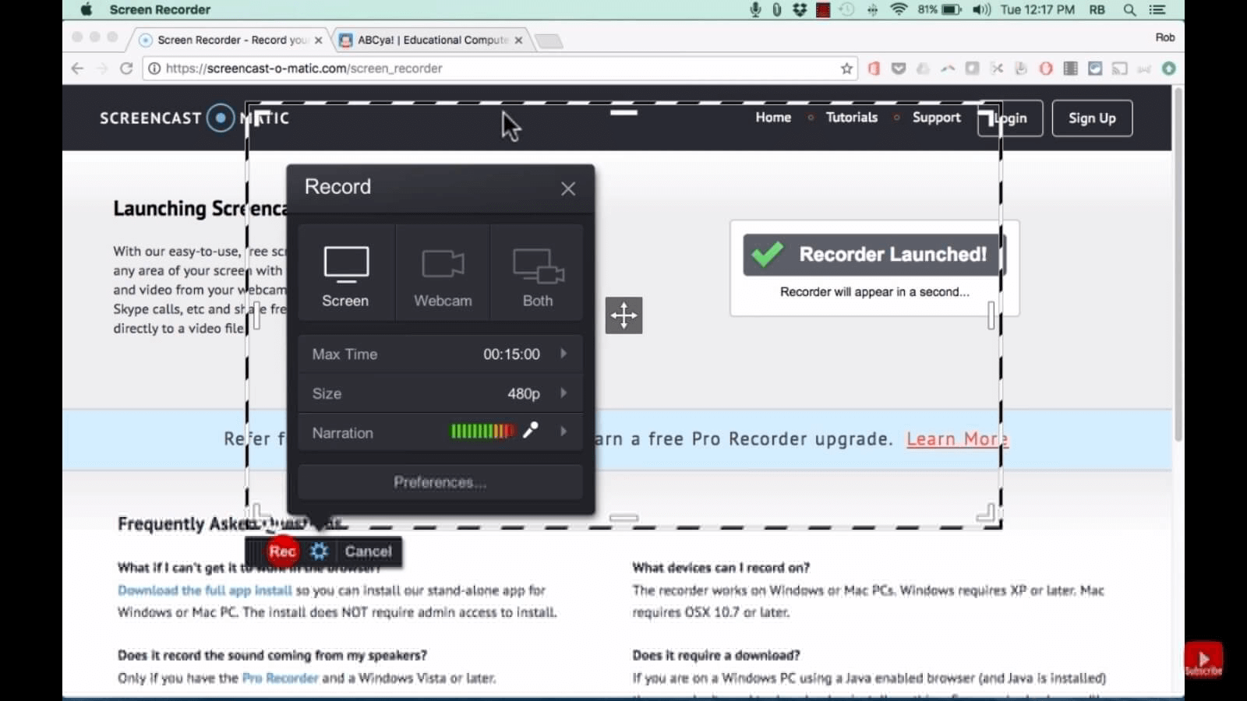Click the microphone menu bar icon
Image resolution: width=1247 pixels, height=701 pixels.
(755, 9)
